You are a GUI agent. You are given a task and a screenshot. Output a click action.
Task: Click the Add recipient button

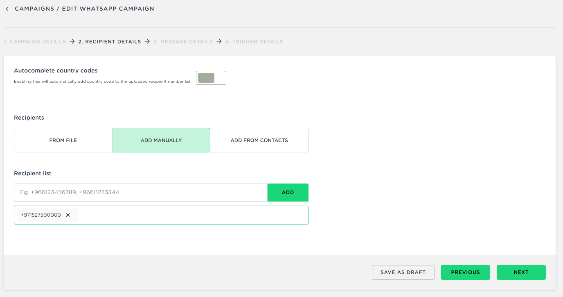pyautogui.click(x=288, y=193)
